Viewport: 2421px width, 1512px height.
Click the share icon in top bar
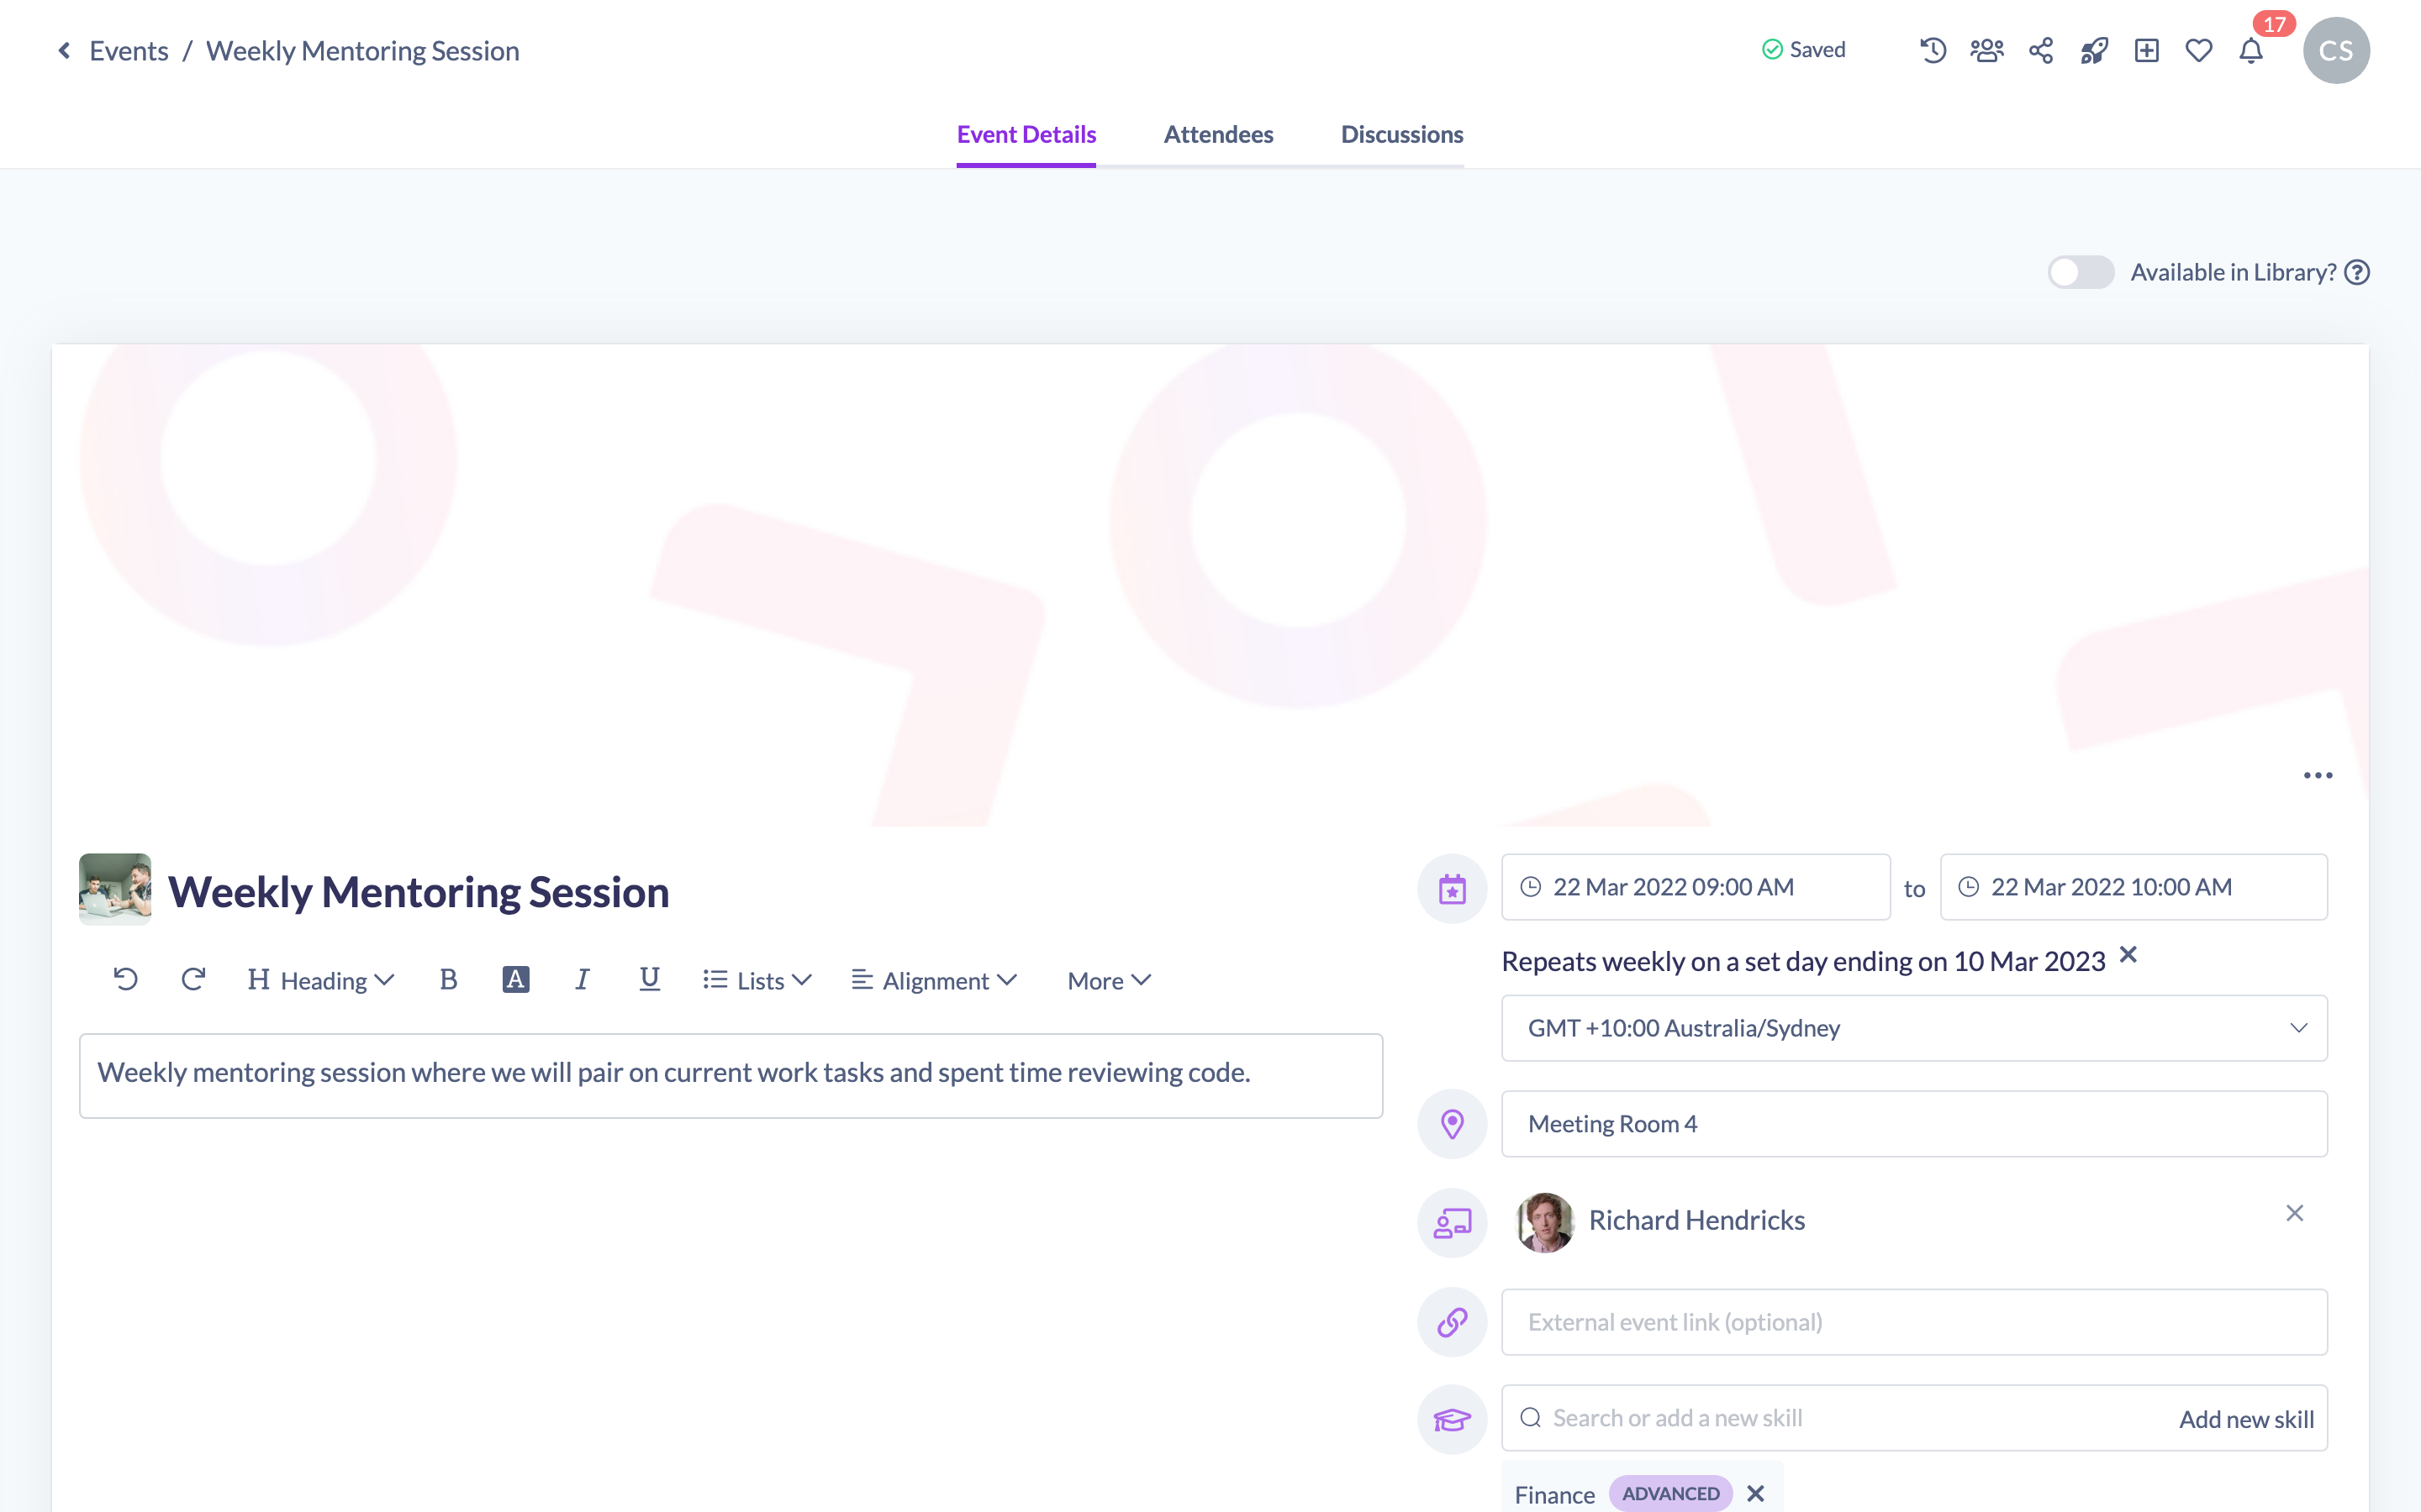click(x=2041, y=50)
